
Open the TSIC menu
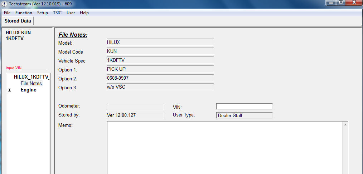click(x=57, y=13)
